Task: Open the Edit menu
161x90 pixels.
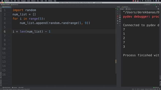Action: [x=15, y=1]
